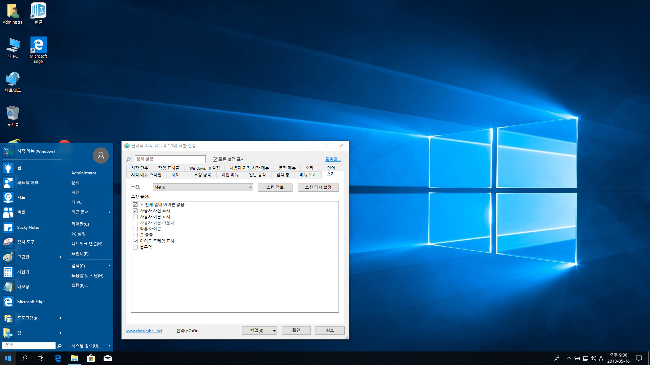Switch to 시작 단추 tab
The image size is (650, 365).
point(139,168)
